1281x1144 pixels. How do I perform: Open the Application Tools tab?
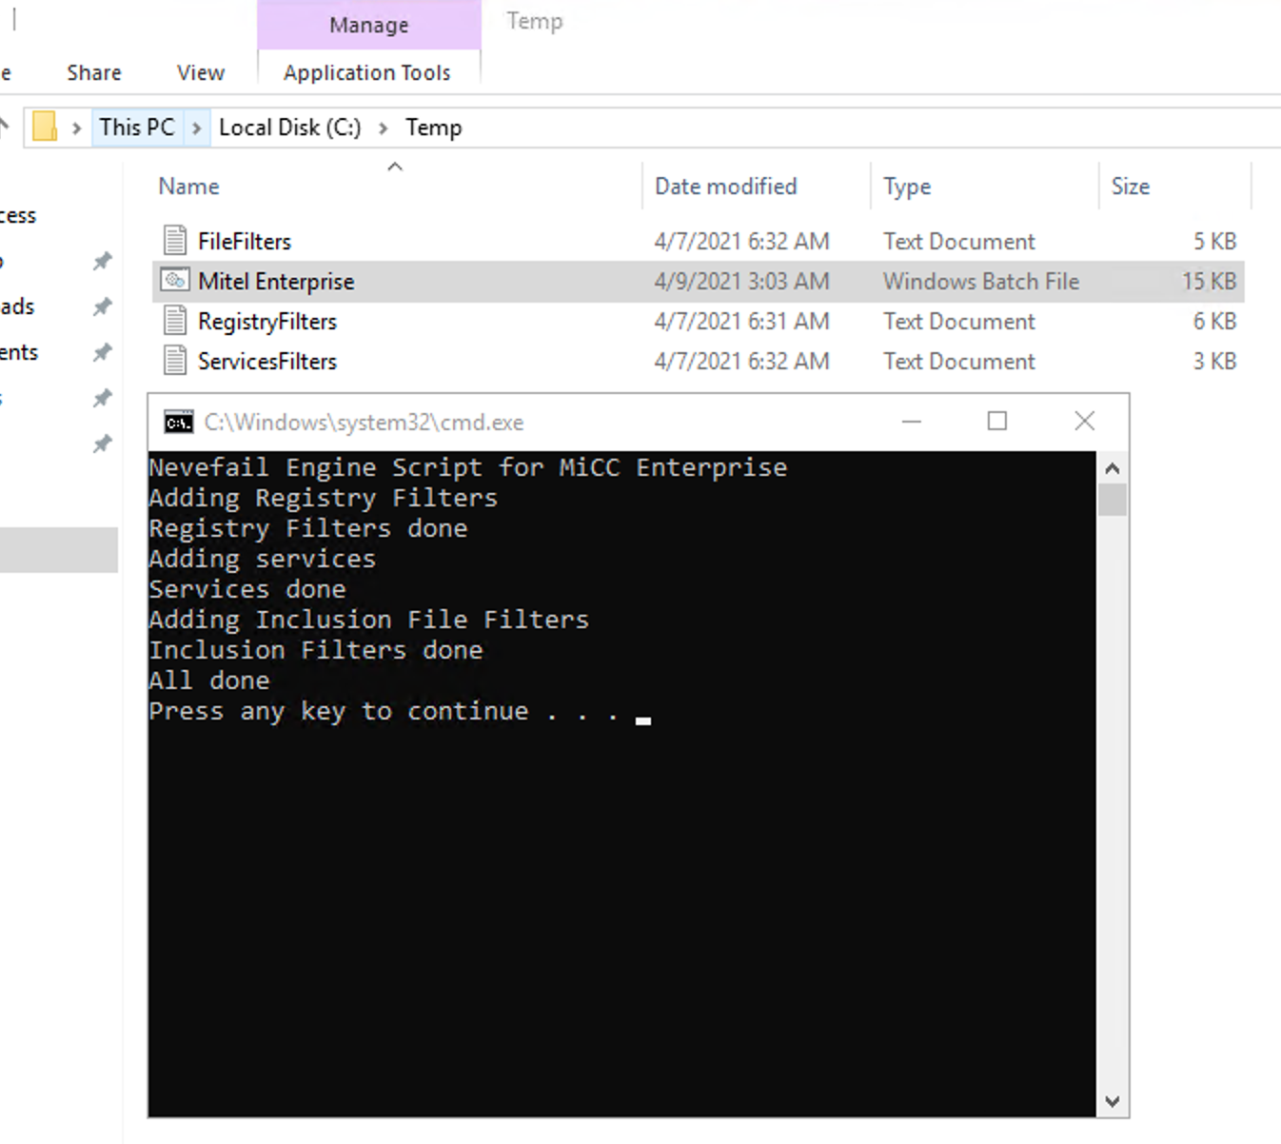point(367,72)
